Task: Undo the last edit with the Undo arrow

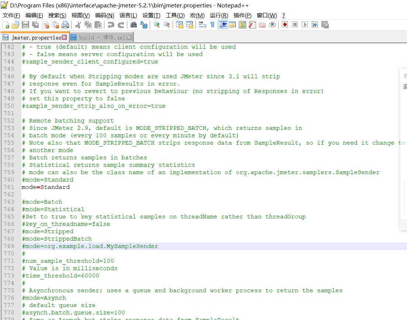Action: [x=111, y=25]
